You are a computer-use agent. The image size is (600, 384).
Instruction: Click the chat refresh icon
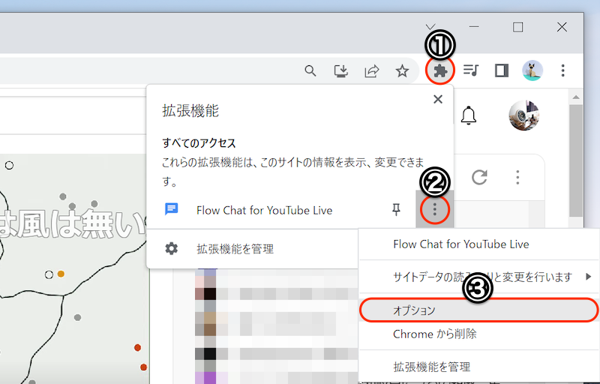[480, 178]
